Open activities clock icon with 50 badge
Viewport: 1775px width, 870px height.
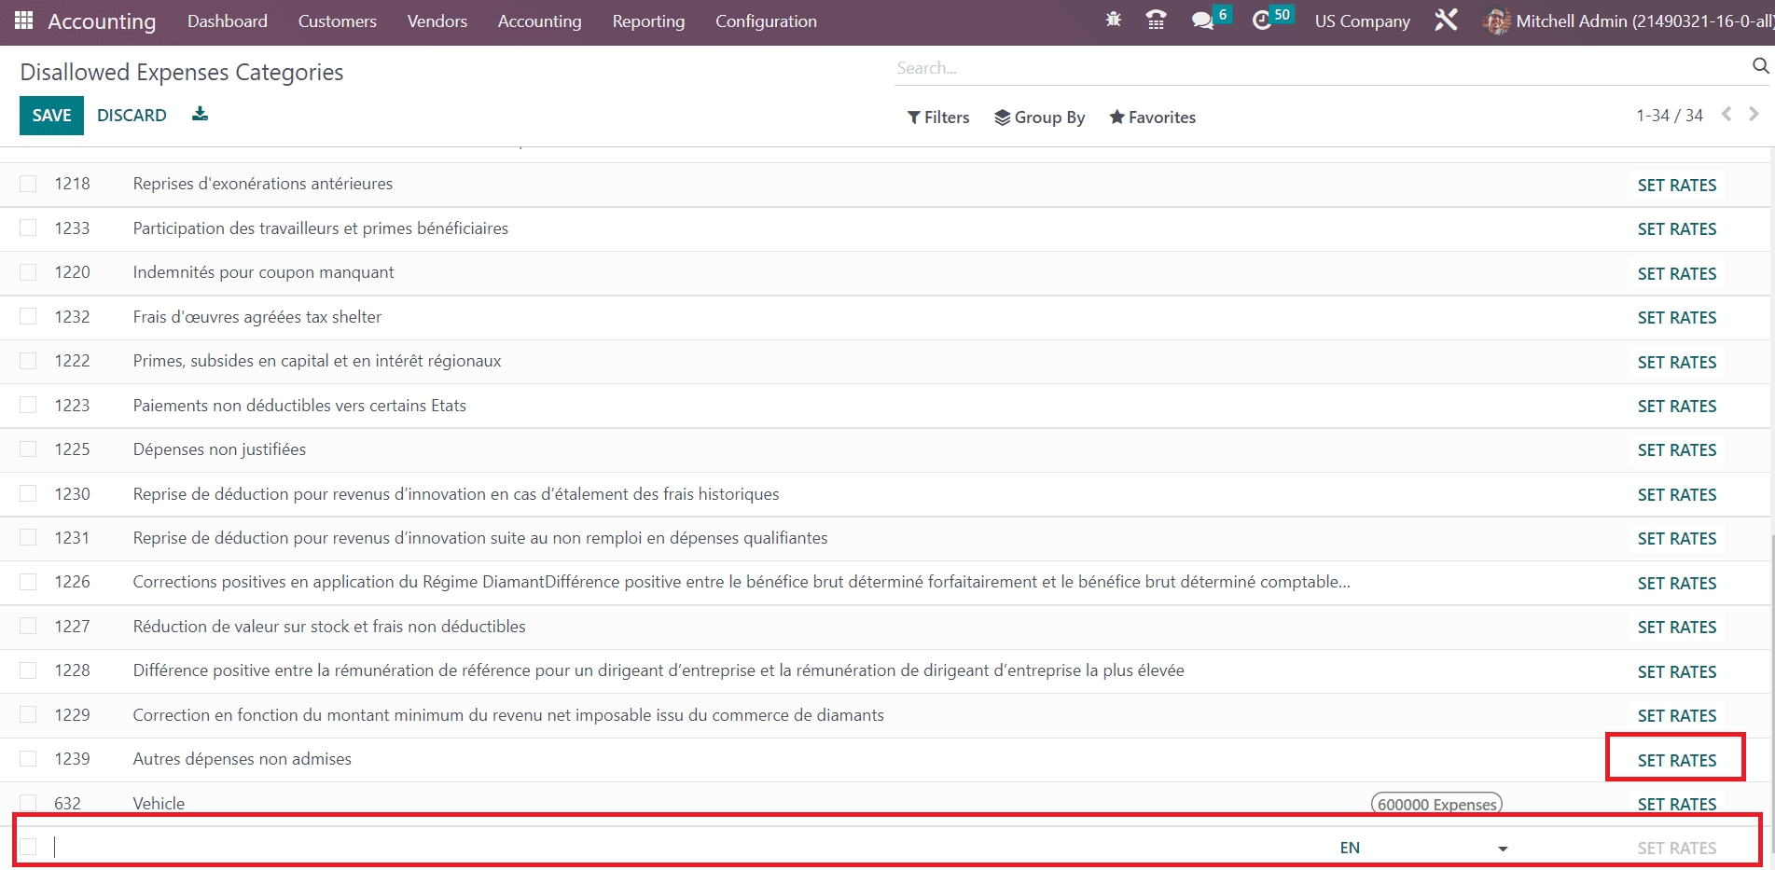(x=1262, y=21)
